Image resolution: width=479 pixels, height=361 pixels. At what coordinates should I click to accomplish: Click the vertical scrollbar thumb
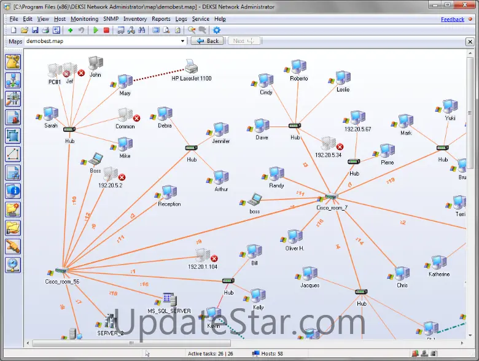pyautogui.click(x=470, y=112)
